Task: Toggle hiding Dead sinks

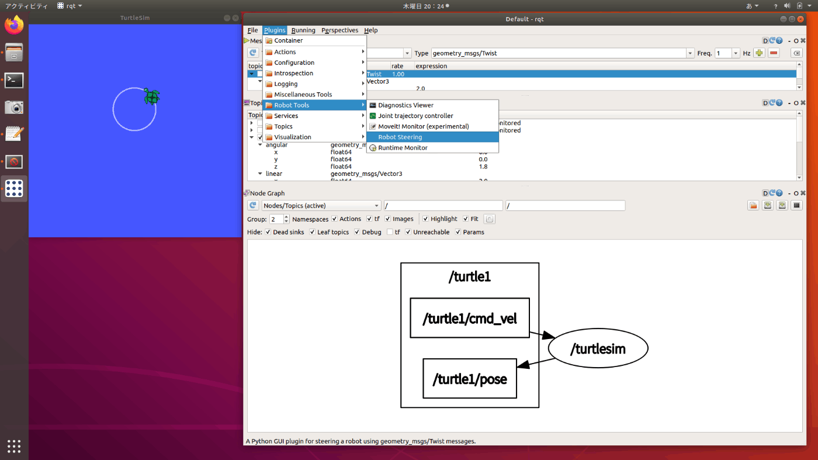Action: [268, 232]
